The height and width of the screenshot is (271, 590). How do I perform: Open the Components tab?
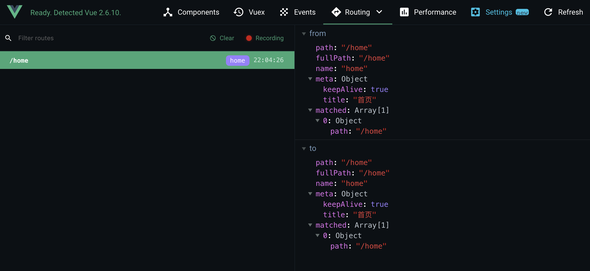(191, 12)
